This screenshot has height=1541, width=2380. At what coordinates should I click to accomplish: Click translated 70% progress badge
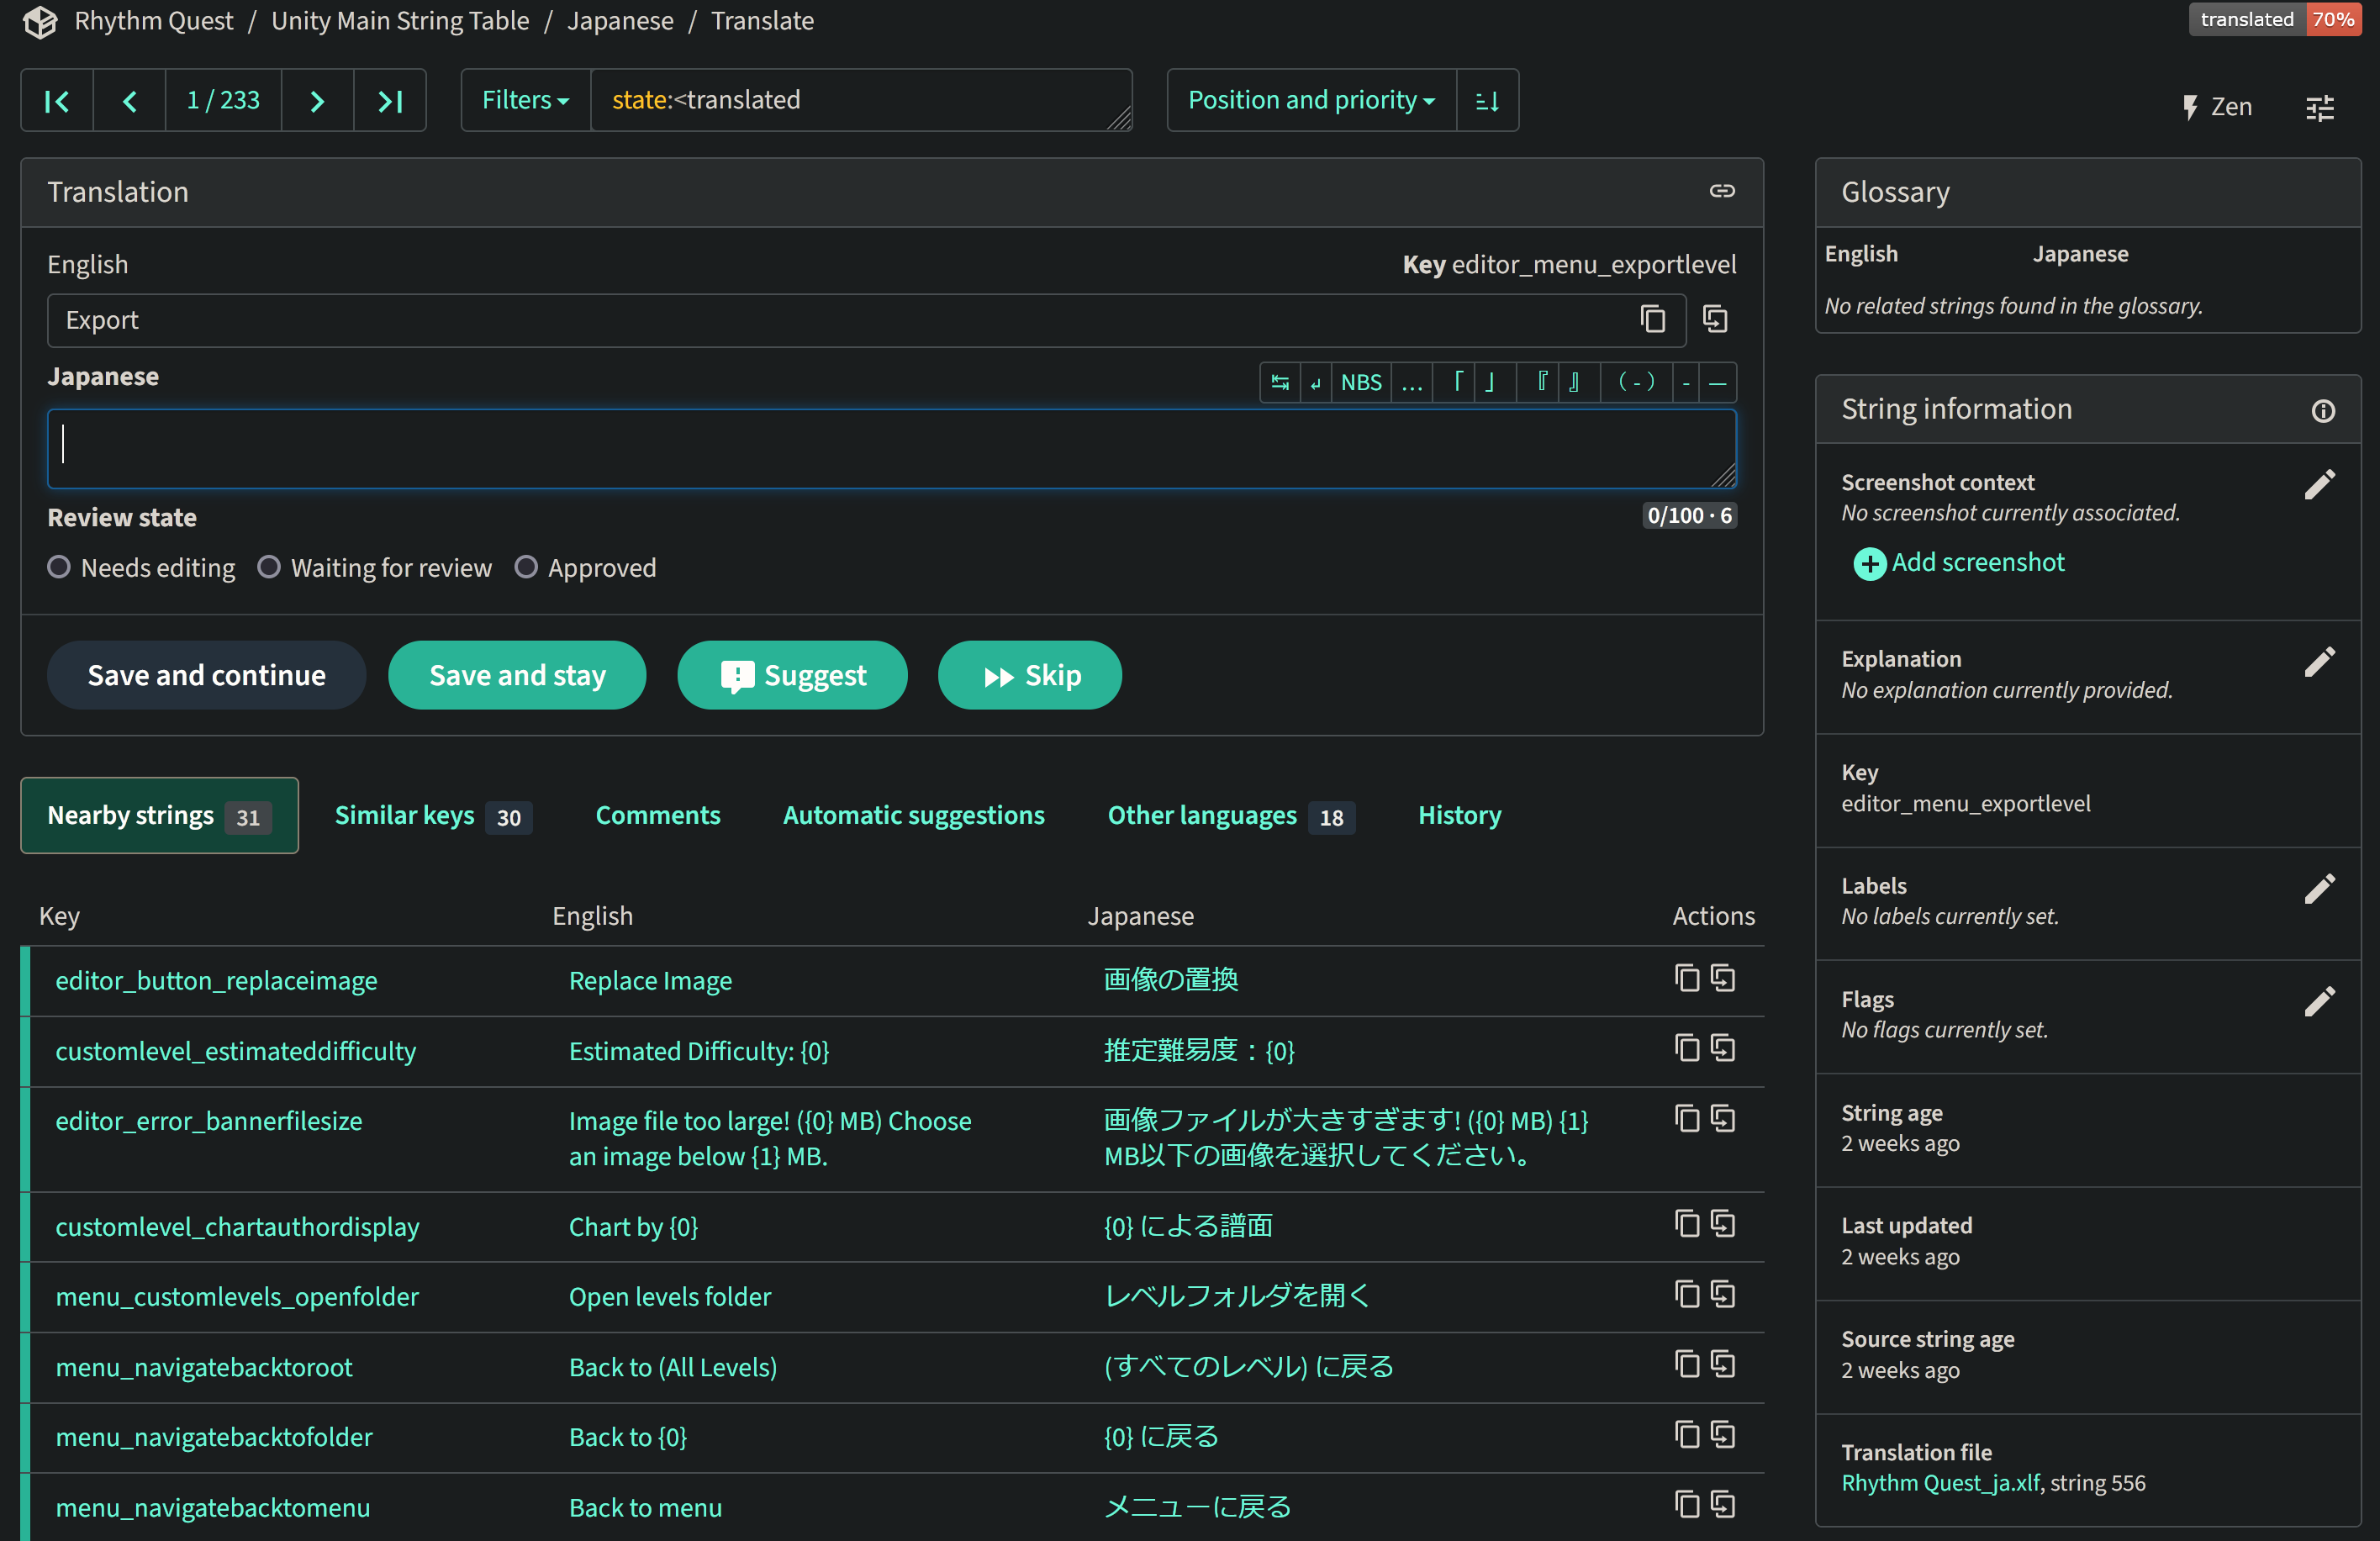click(x=2274, y=19)
